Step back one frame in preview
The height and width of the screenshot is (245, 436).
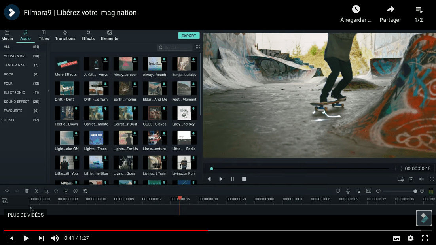tap(209, 179)
